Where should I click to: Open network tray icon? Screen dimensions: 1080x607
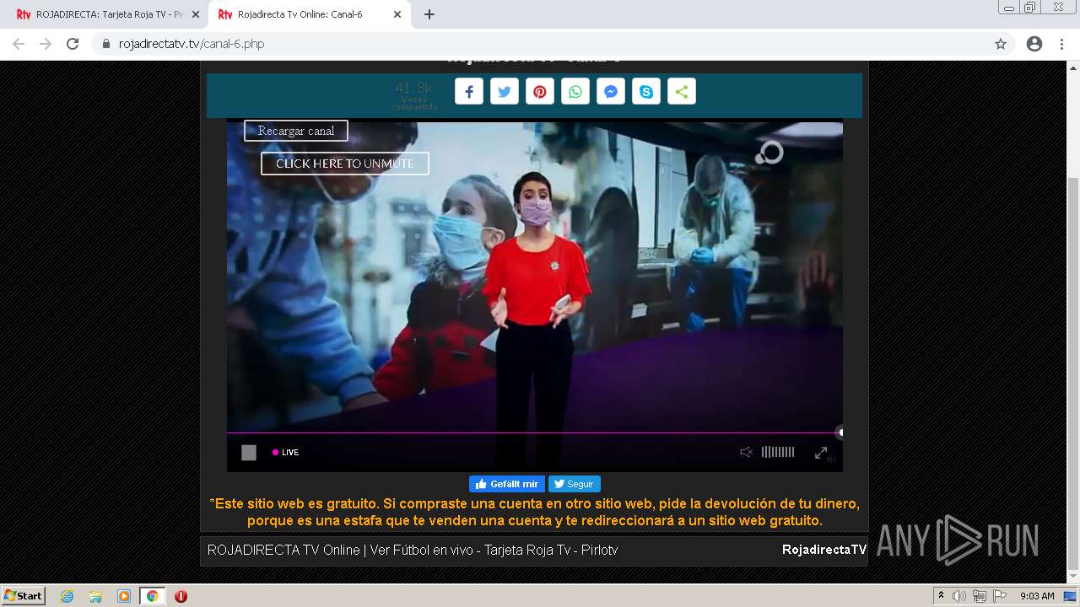coord(980,596)
